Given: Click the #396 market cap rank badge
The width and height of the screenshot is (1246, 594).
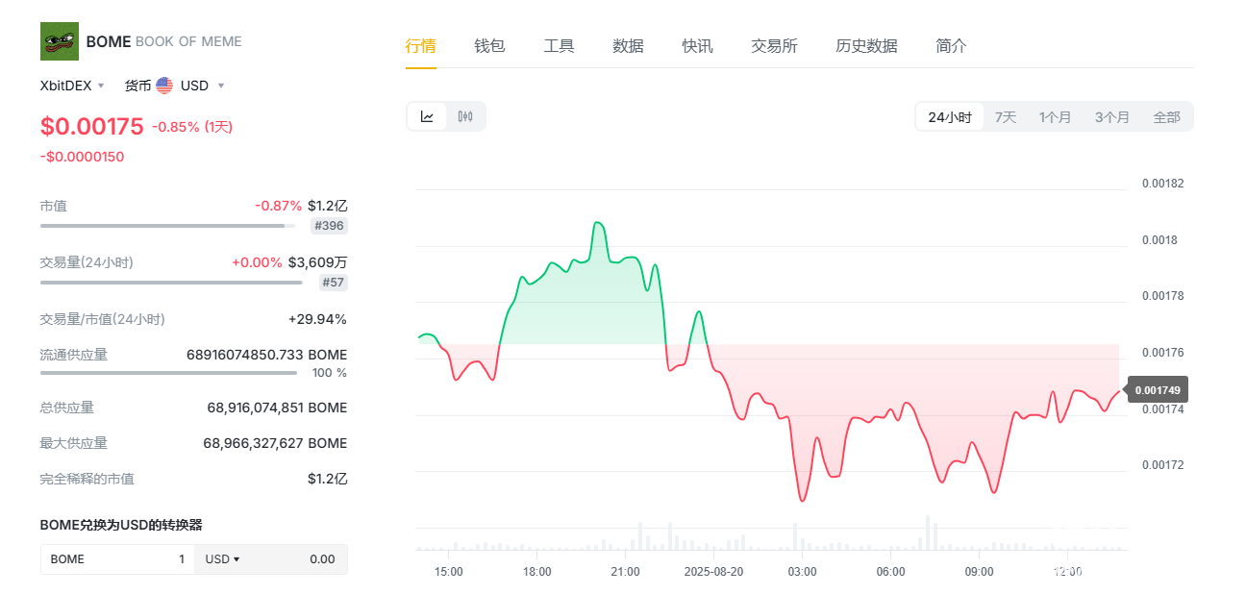Looking at the screenshot, I should (330, 226).
